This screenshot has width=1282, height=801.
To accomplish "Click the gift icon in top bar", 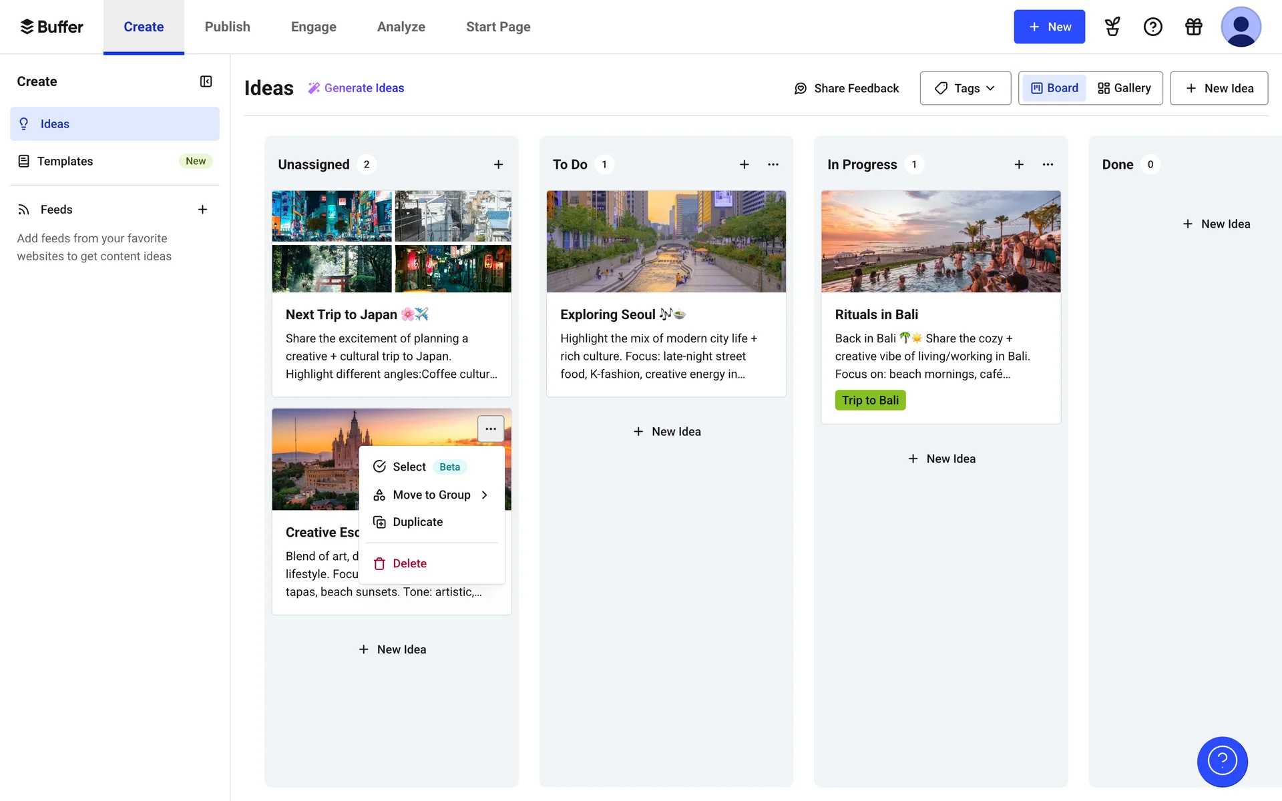I will click(x=1193, y=27).
